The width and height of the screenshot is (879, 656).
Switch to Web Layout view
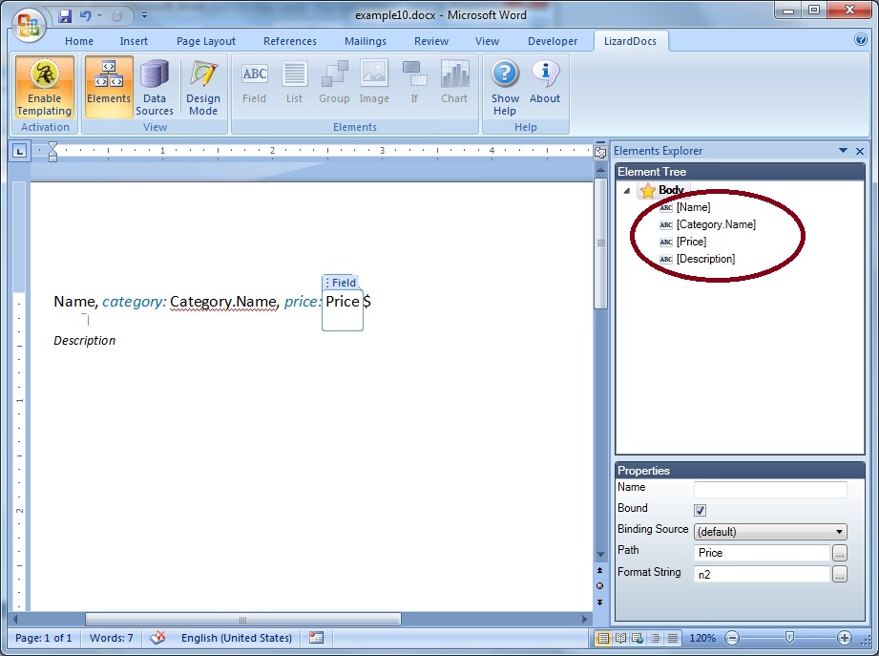click(638, 638)
